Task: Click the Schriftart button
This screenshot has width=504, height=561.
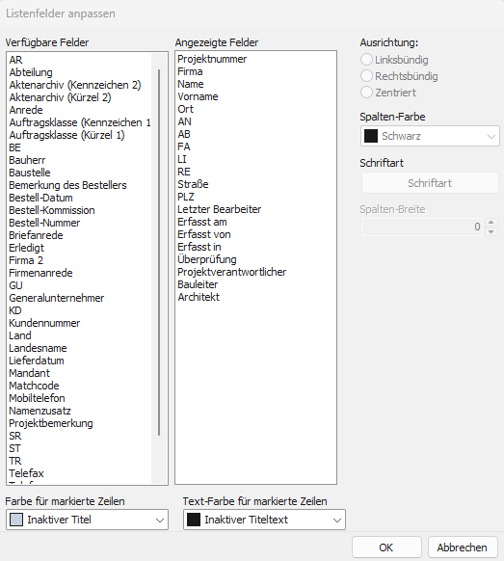Action: click(x=430, y=183)
